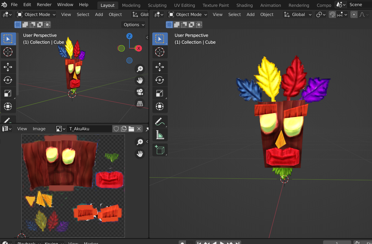Activate Rotate tool in left viewport
This screenshot has height=244, width=372.
pos(8,80)
